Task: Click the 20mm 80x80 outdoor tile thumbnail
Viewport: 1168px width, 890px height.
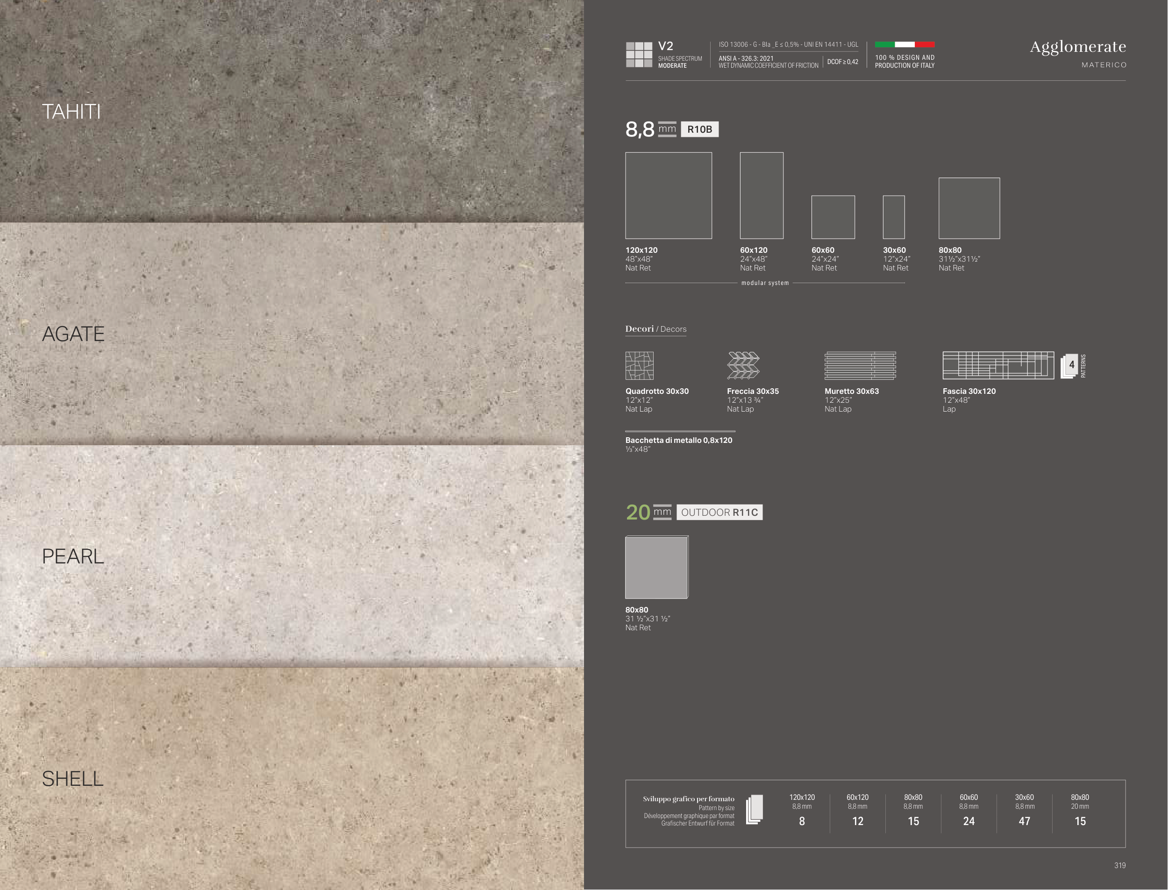Action: (x=657, y=567)
